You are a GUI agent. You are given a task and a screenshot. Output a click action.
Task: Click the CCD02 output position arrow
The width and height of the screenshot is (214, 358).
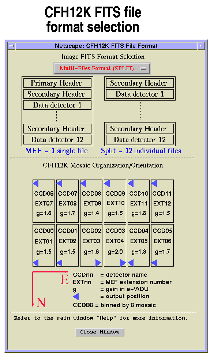(x=98, y=263)
